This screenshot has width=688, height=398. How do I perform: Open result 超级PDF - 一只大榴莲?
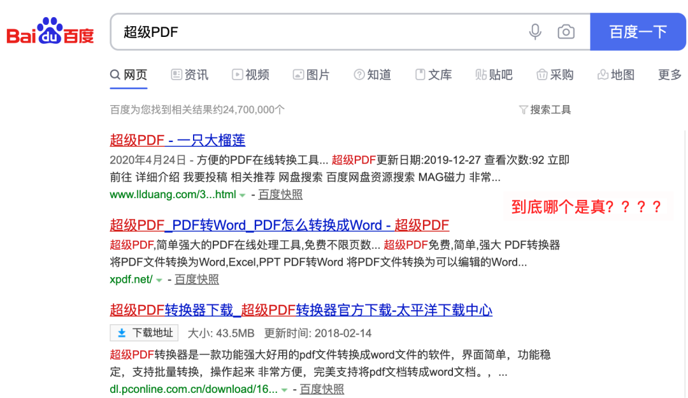(177, 140)
